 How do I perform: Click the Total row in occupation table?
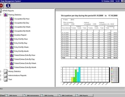[x=89, y=58]
